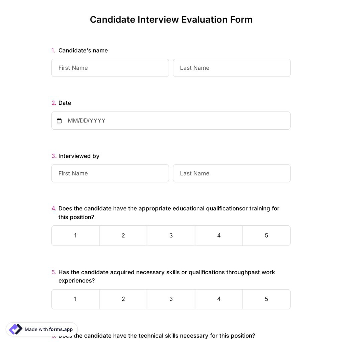Click the forms.app diamond logo icon

[x=15, y=329]
